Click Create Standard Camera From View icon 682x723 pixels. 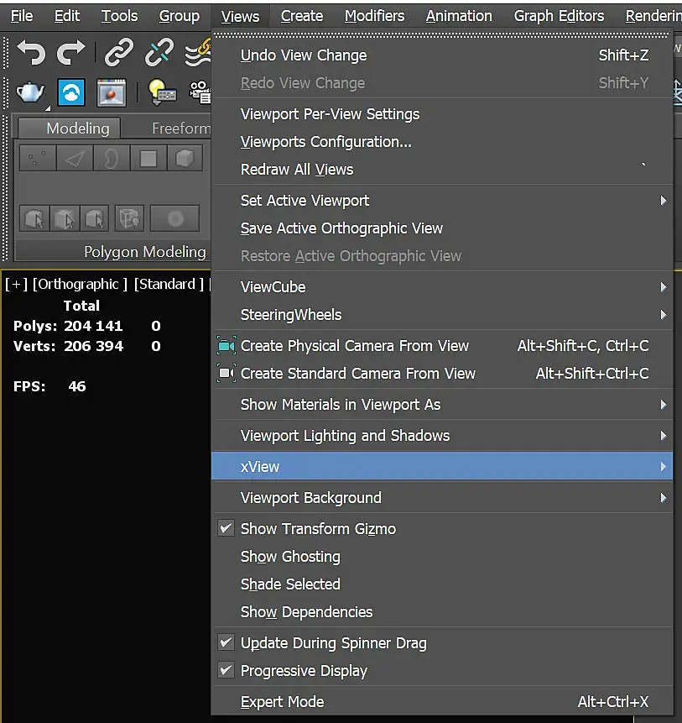point(226,374)
